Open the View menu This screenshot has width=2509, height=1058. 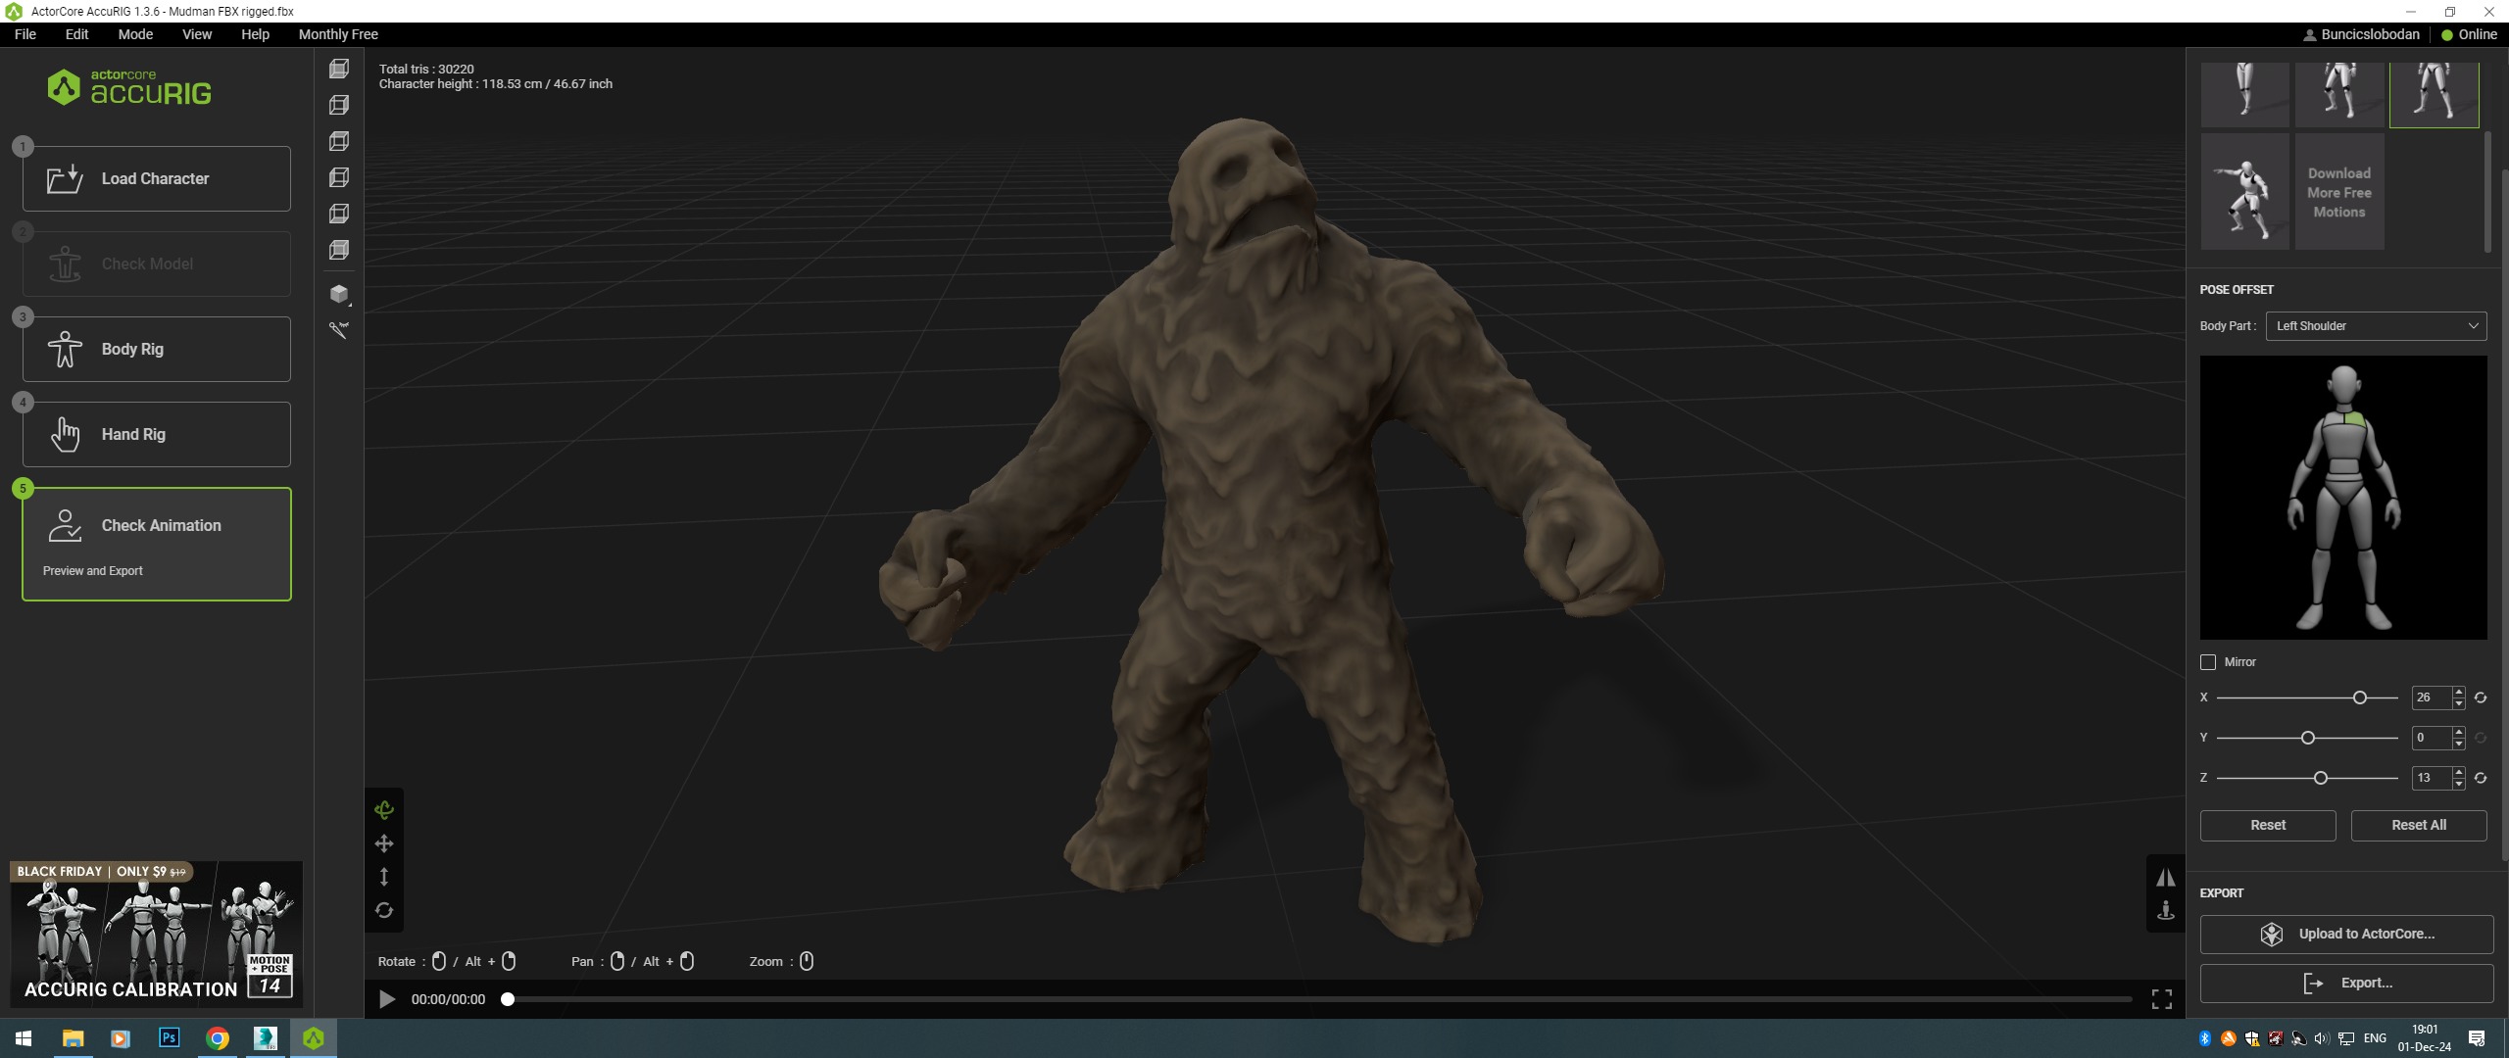[x=197, y=34]
